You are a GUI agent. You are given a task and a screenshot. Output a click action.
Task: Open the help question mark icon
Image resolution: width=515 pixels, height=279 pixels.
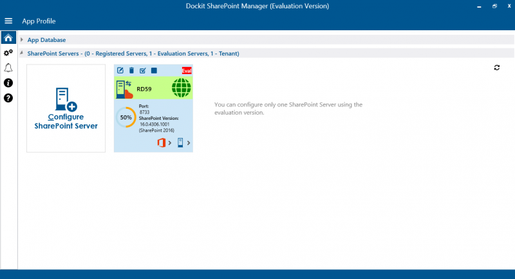coord(8,98)
